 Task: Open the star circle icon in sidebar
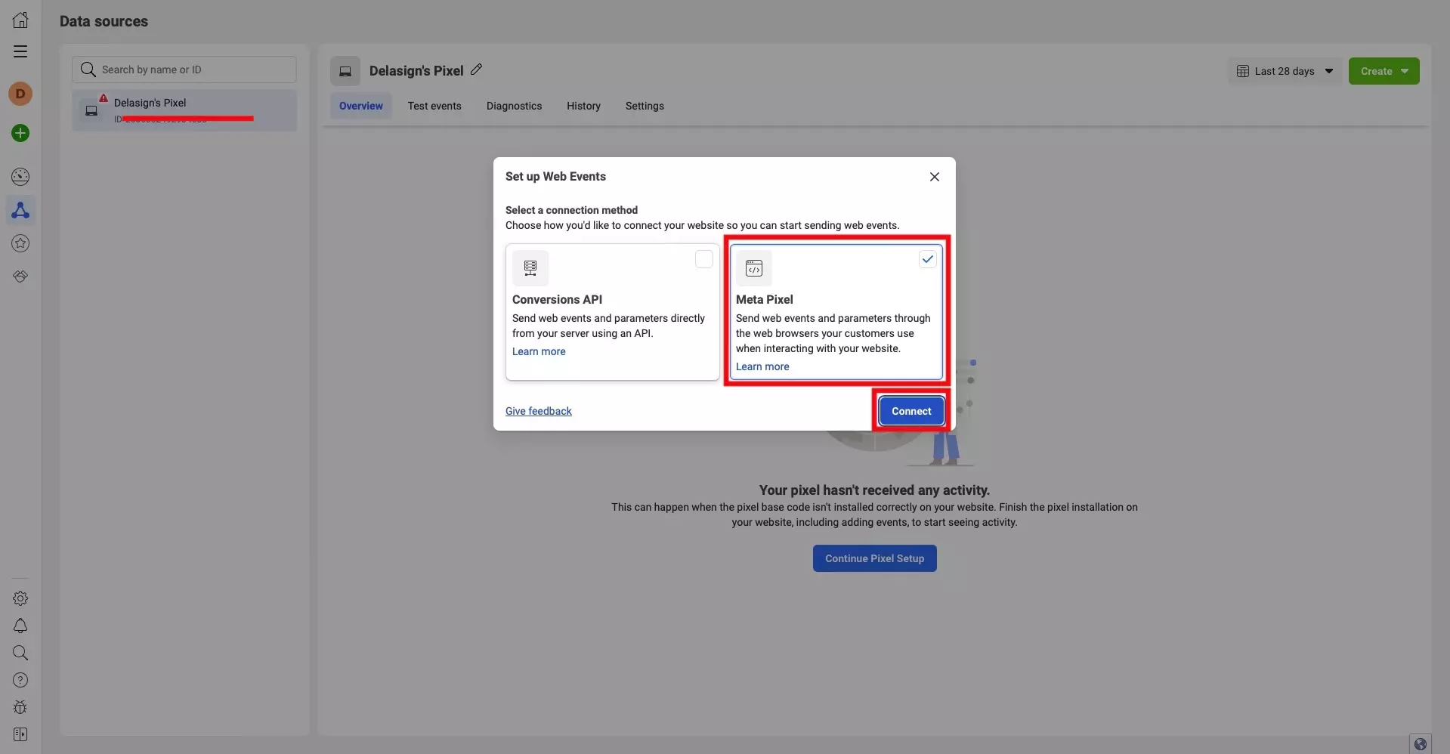(20, 243)
